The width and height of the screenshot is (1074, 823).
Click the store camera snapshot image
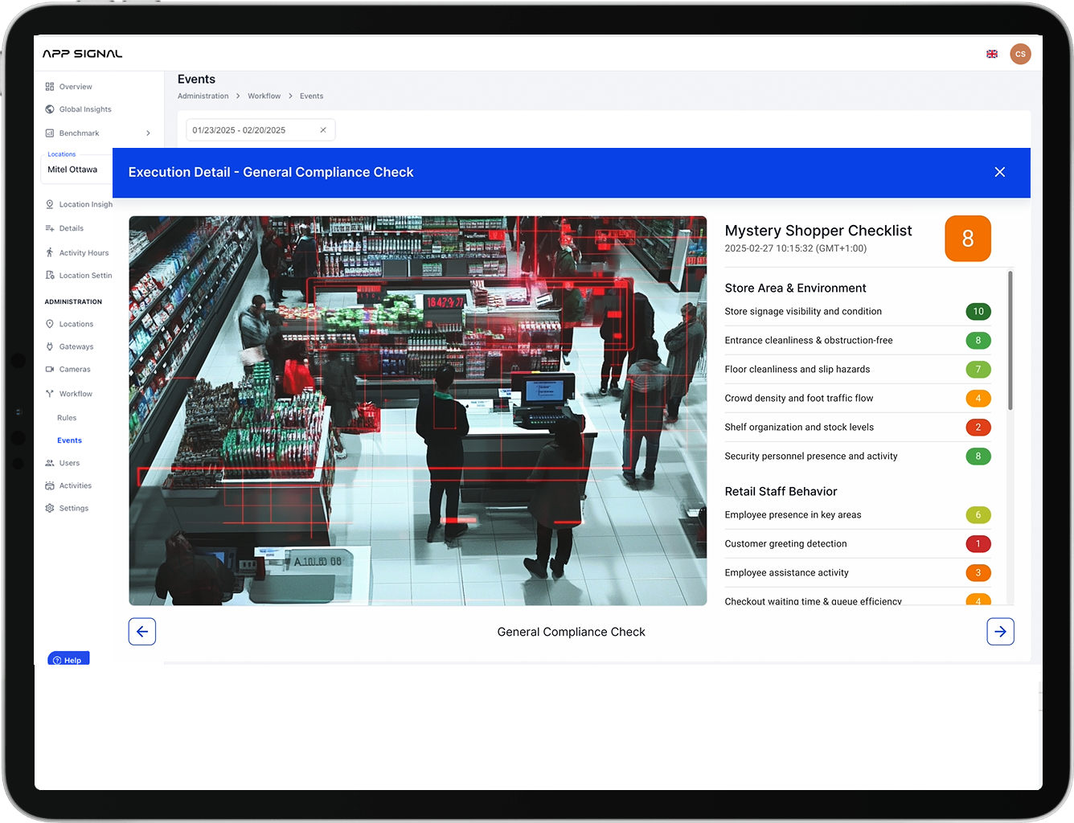418,410
